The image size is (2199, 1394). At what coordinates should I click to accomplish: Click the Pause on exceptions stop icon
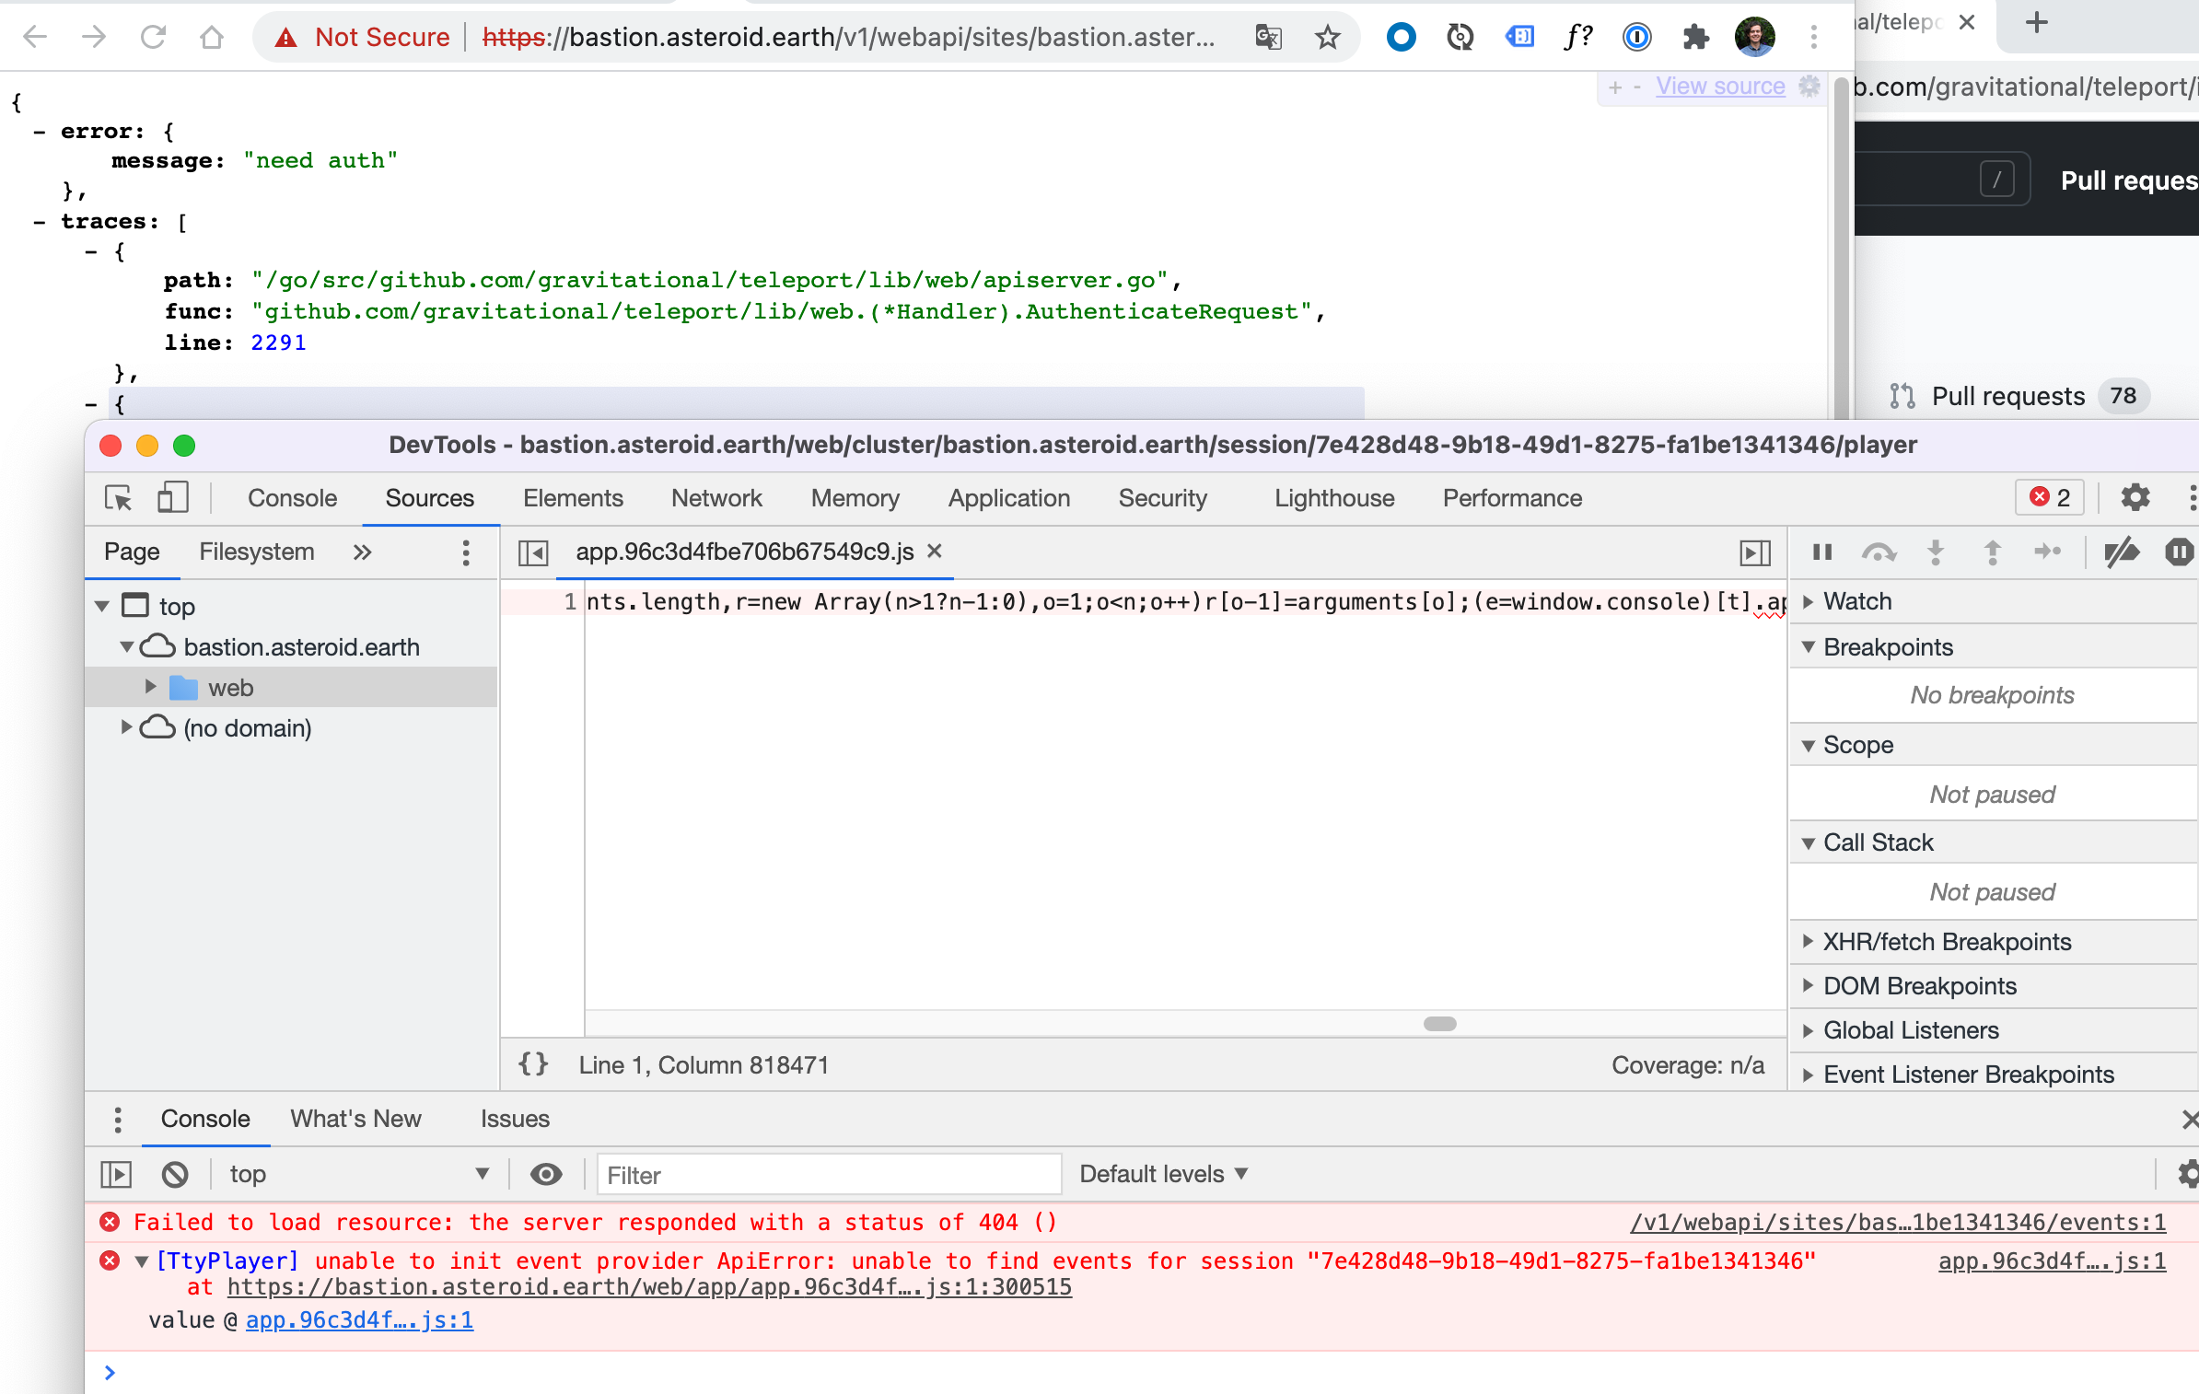click(x=2180, y=552)
